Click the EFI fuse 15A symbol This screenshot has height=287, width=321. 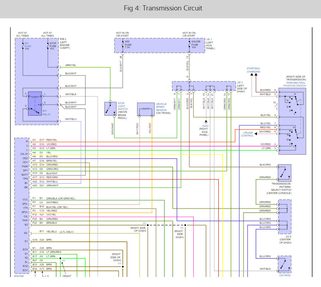pos(23,46)
